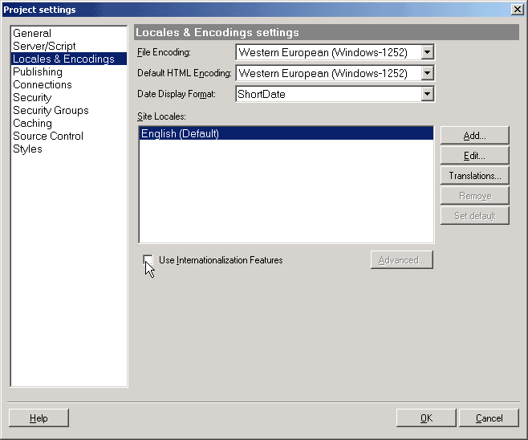Click the Add... locale button
Viewport: 528px width, 440px height.
pyautogui.click(x=474, y=136)
